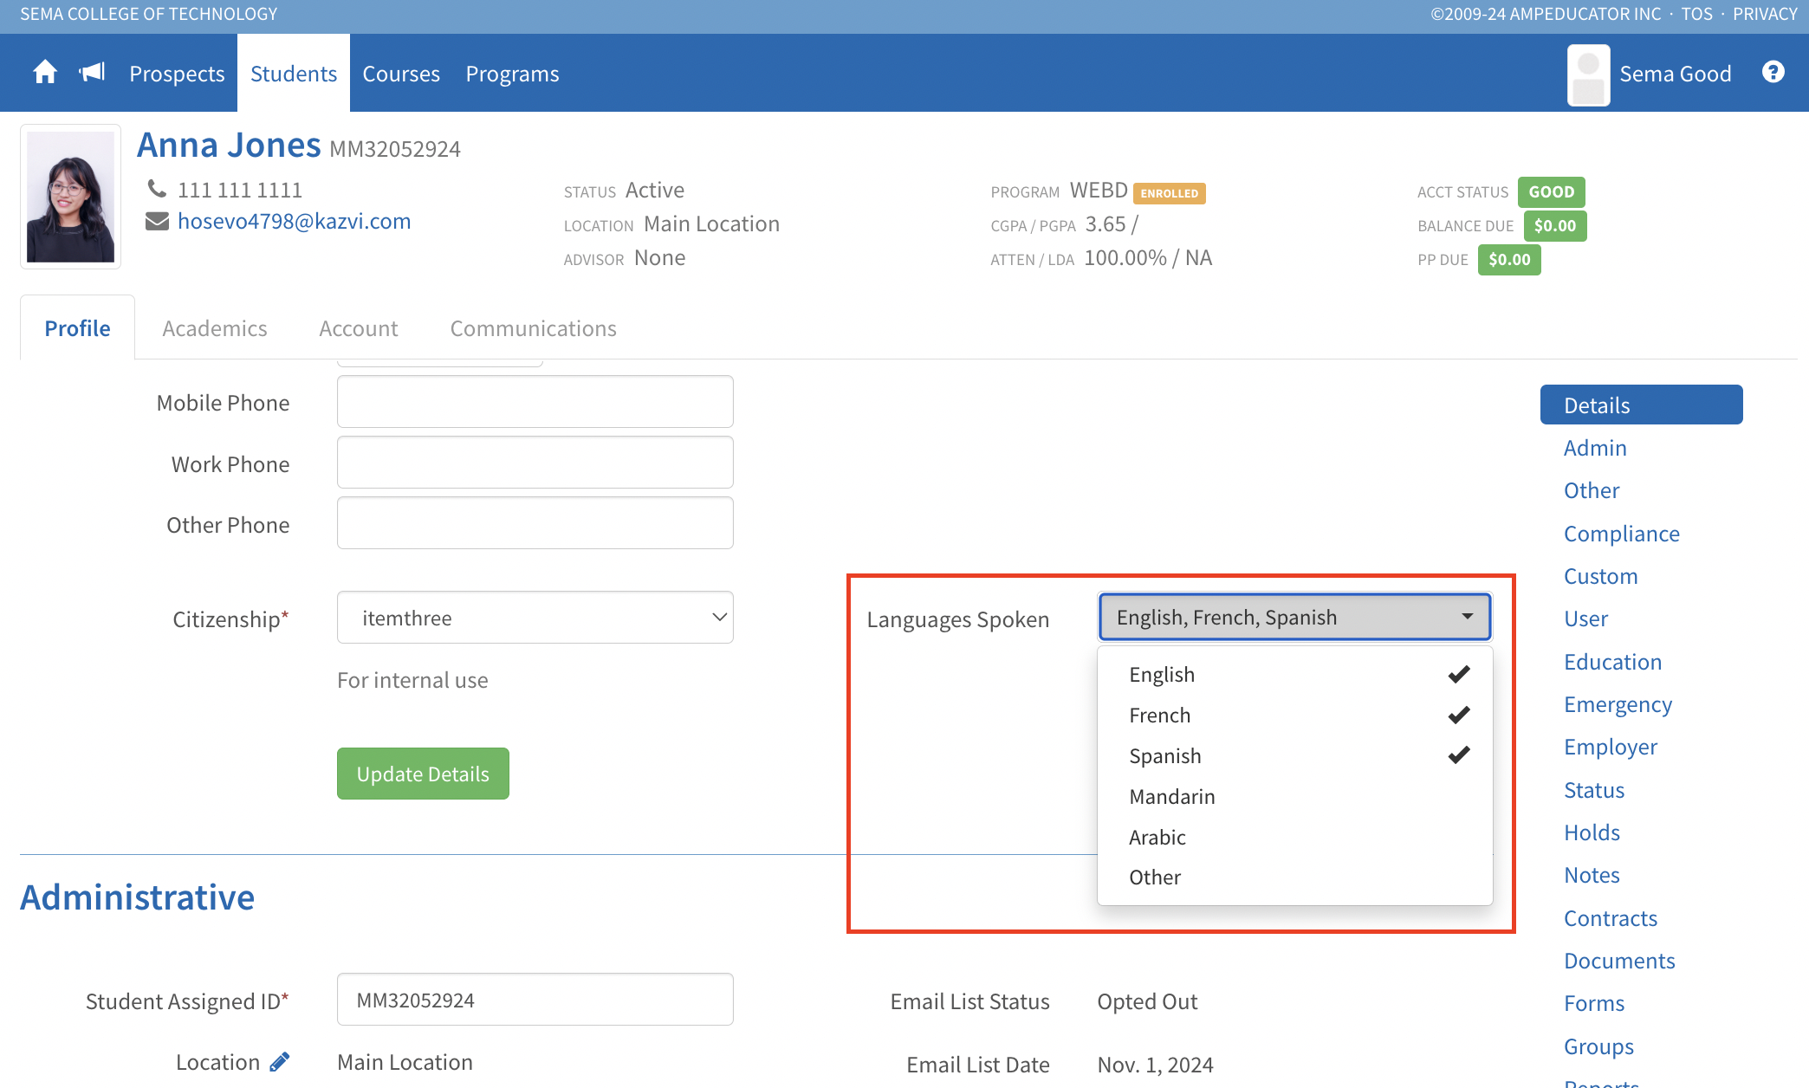Screen dimensions: 1809x1088
Task: Select Arabic from the dropdown list
Action: (1157, 838)
